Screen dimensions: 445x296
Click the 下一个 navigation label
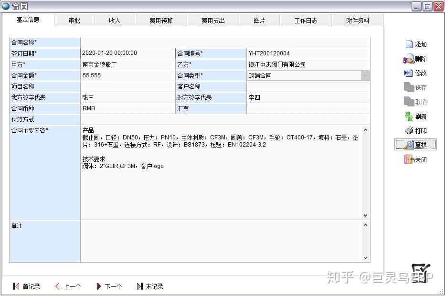pos(113,286)
